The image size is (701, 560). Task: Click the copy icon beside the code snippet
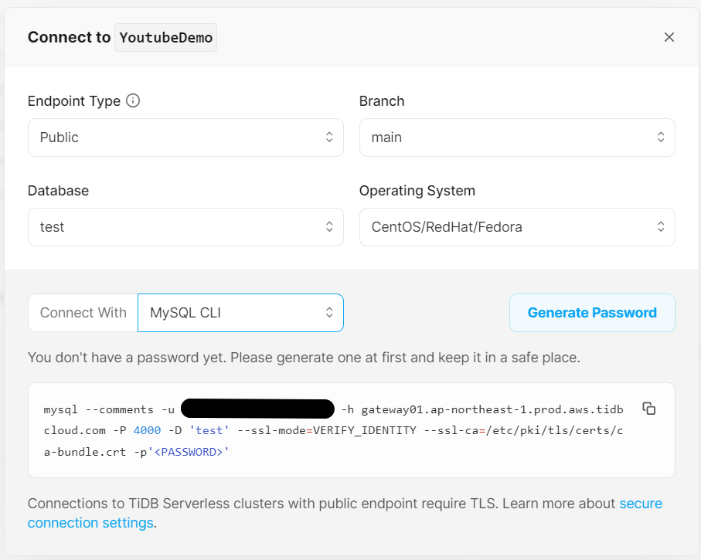point(649,409)
